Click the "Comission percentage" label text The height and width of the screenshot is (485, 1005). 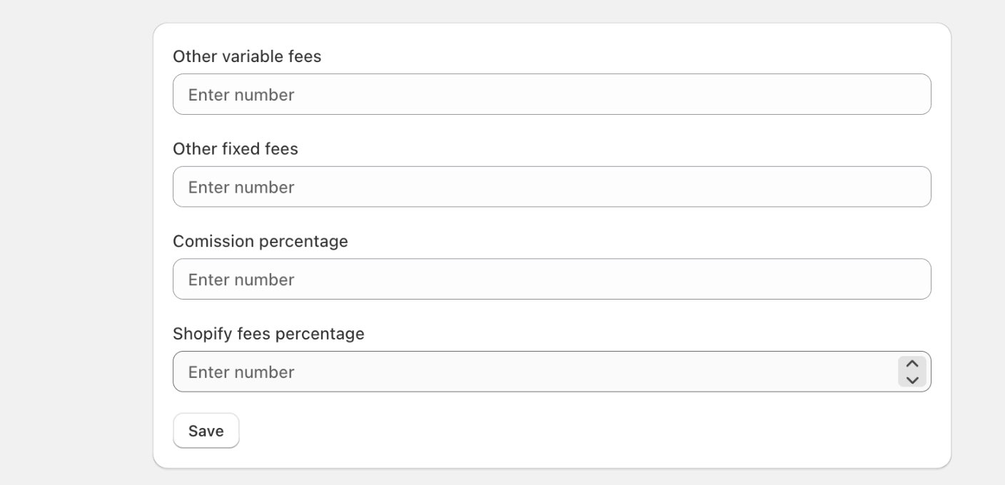point(261,241)
